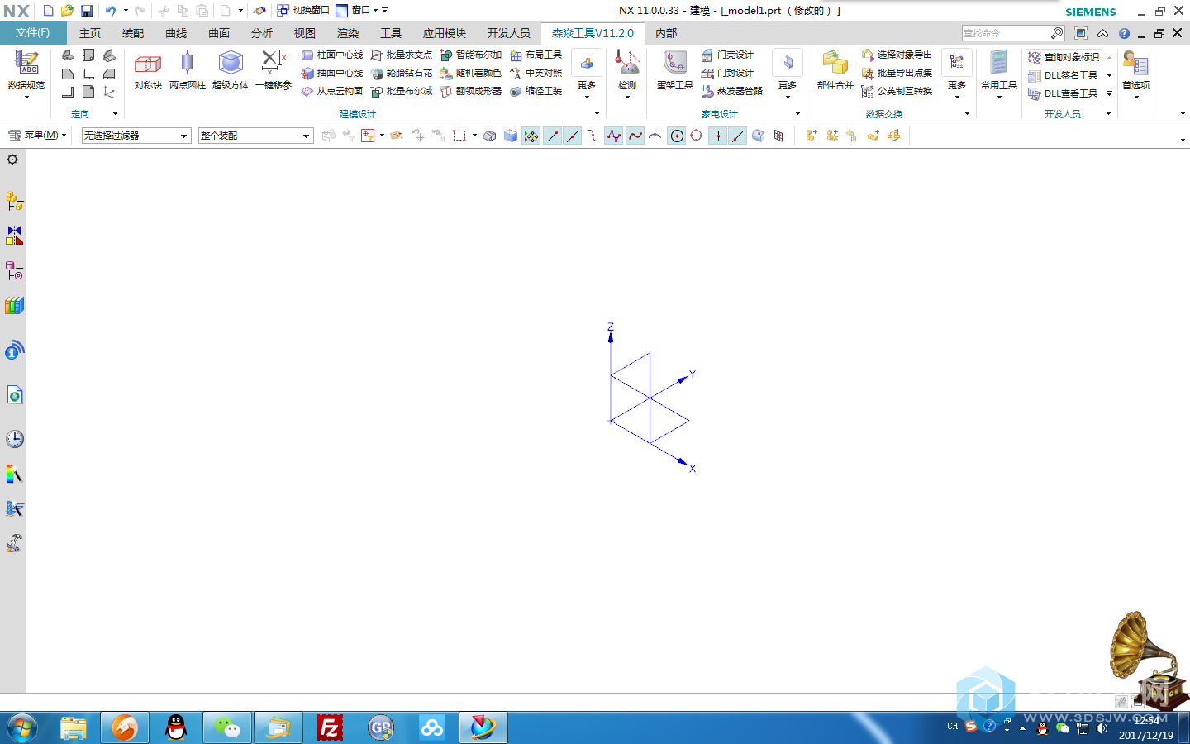Open QQ penguin app from taskbar
This screenshot has width=1190, height=744.
click(x=176, y=727)
